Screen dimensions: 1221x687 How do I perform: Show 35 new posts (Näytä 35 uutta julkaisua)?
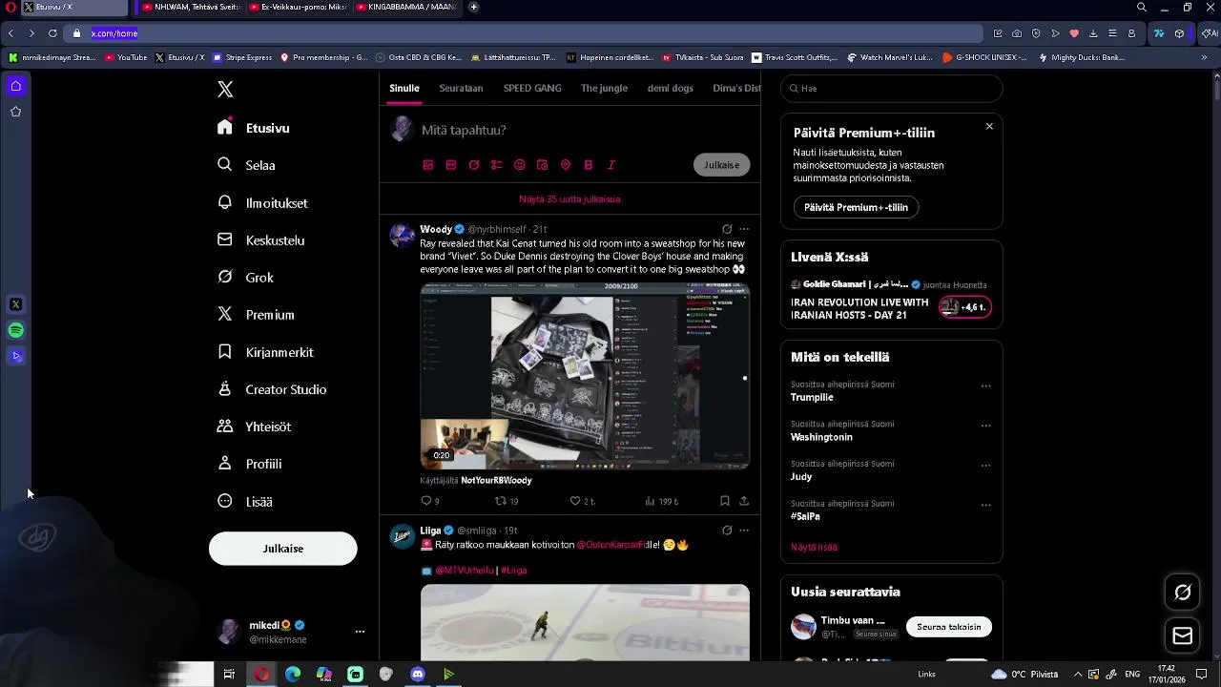click(x=569, y=199)
